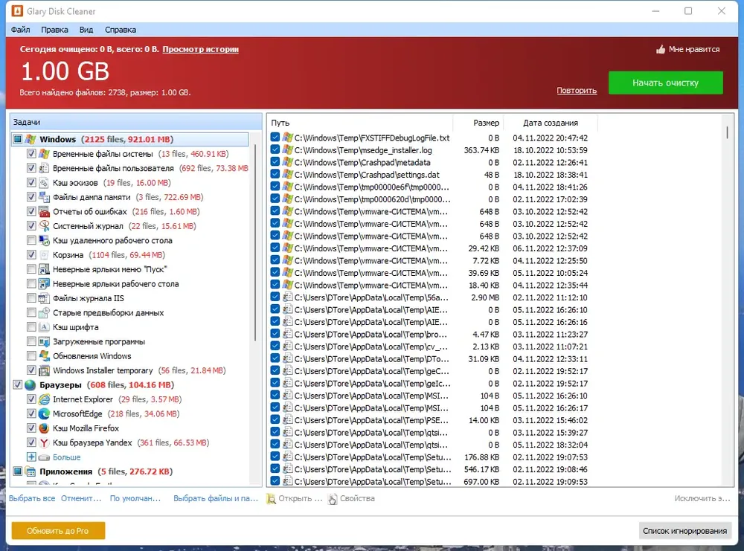Uncheck Временные файлы системы checkbox
This screenshot has width=744, height=551.
tap(31, 154)
